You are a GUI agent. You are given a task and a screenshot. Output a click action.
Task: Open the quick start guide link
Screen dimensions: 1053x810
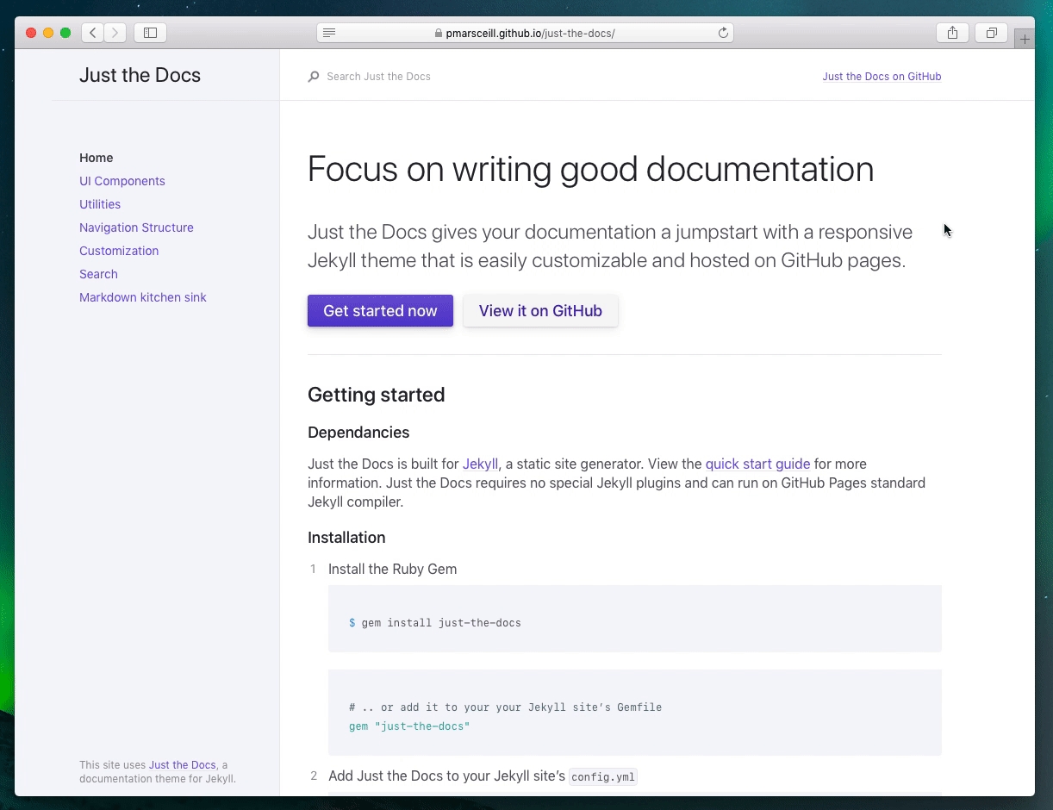pyautogui.click(x=757, y=464)
